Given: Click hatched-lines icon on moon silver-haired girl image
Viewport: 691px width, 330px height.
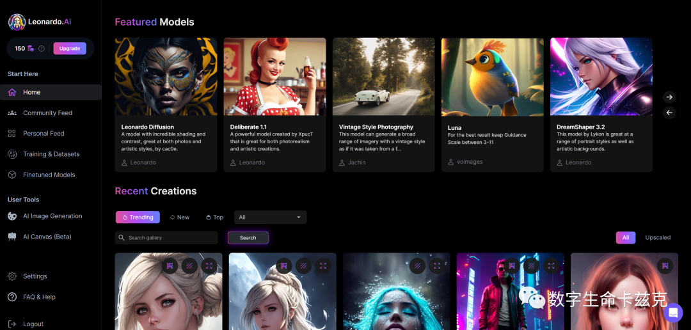Looking at the screenshot, I should pyautogui.click(x=303, y=265).
